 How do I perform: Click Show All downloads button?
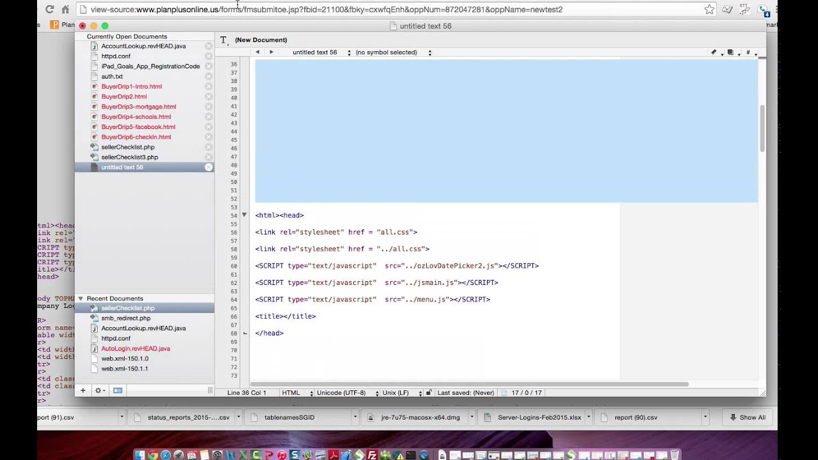747,417
